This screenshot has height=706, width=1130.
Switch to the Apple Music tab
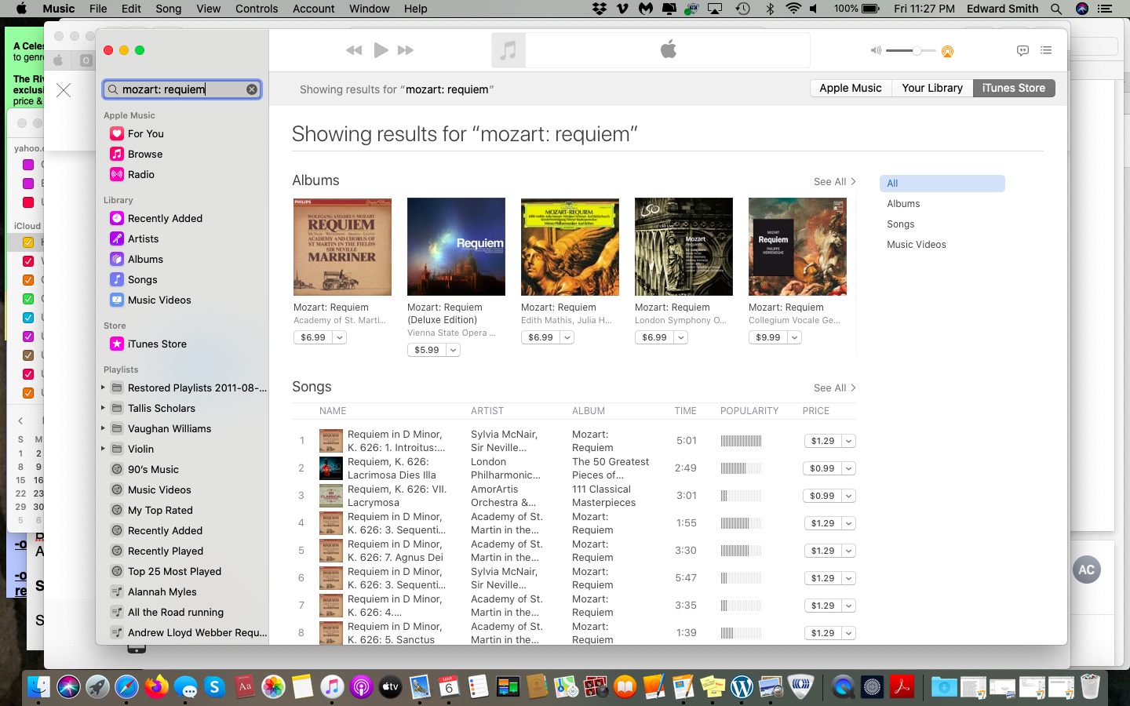[x=851, y=89]
